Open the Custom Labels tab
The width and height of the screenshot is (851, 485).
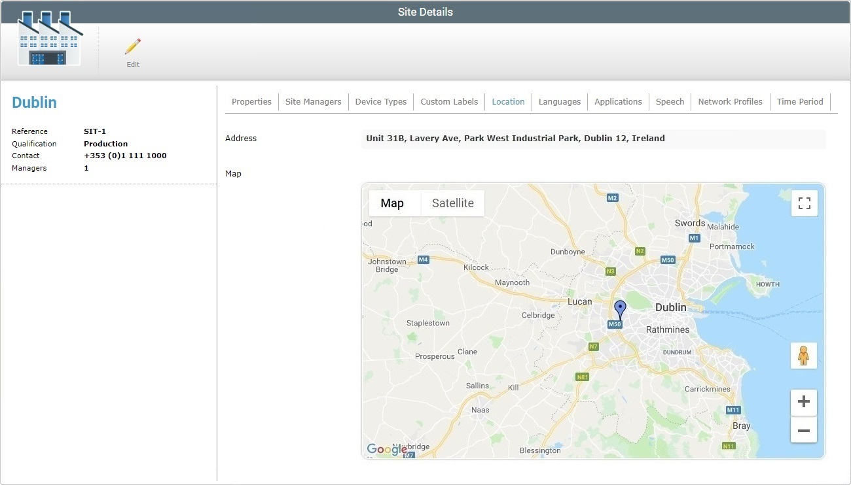click(x=449, y=101)
